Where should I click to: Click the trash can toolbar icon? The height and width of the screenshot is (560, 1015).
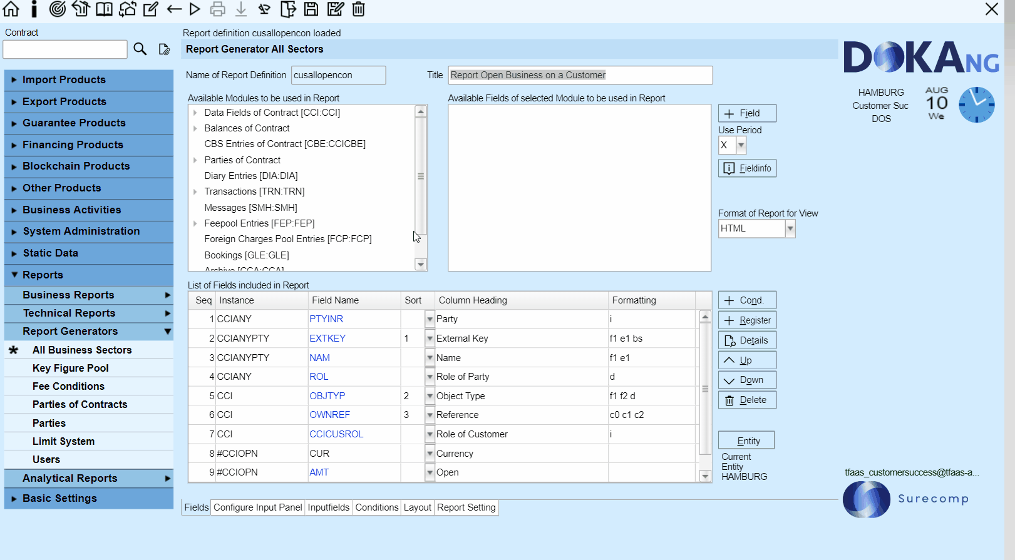(358, 9)
